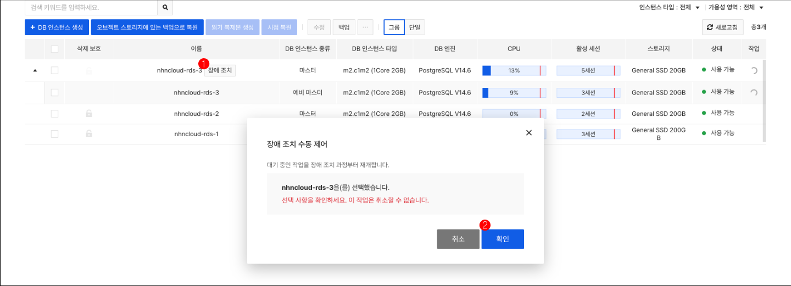Click green status dot of nhncloud-rds-2
The height and width of the screenshot is (286, 791).
(704, 113)
